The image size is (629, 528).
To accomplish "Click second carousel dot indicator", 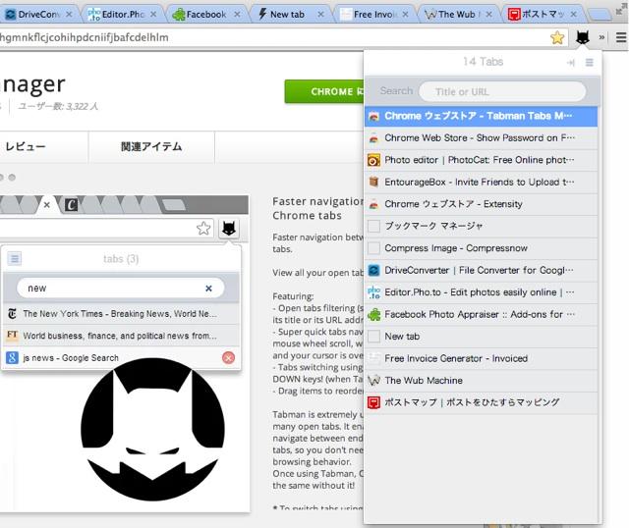I will click(13, 178).
